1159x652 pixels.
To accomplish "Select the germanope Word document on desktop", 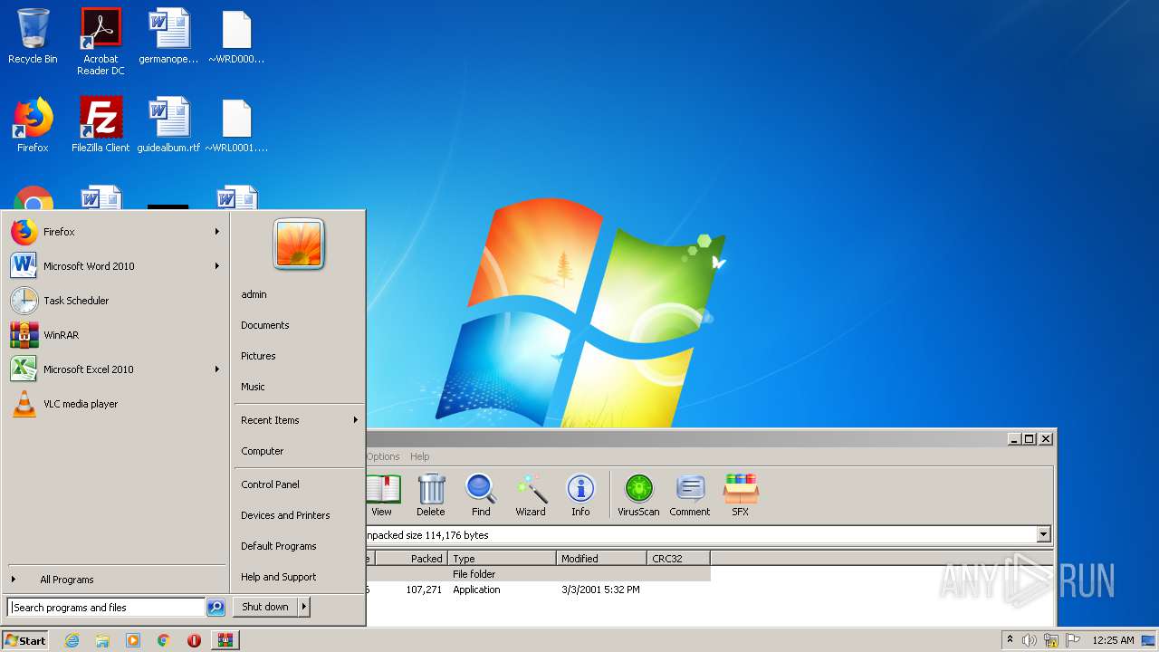I will [168, 36].
